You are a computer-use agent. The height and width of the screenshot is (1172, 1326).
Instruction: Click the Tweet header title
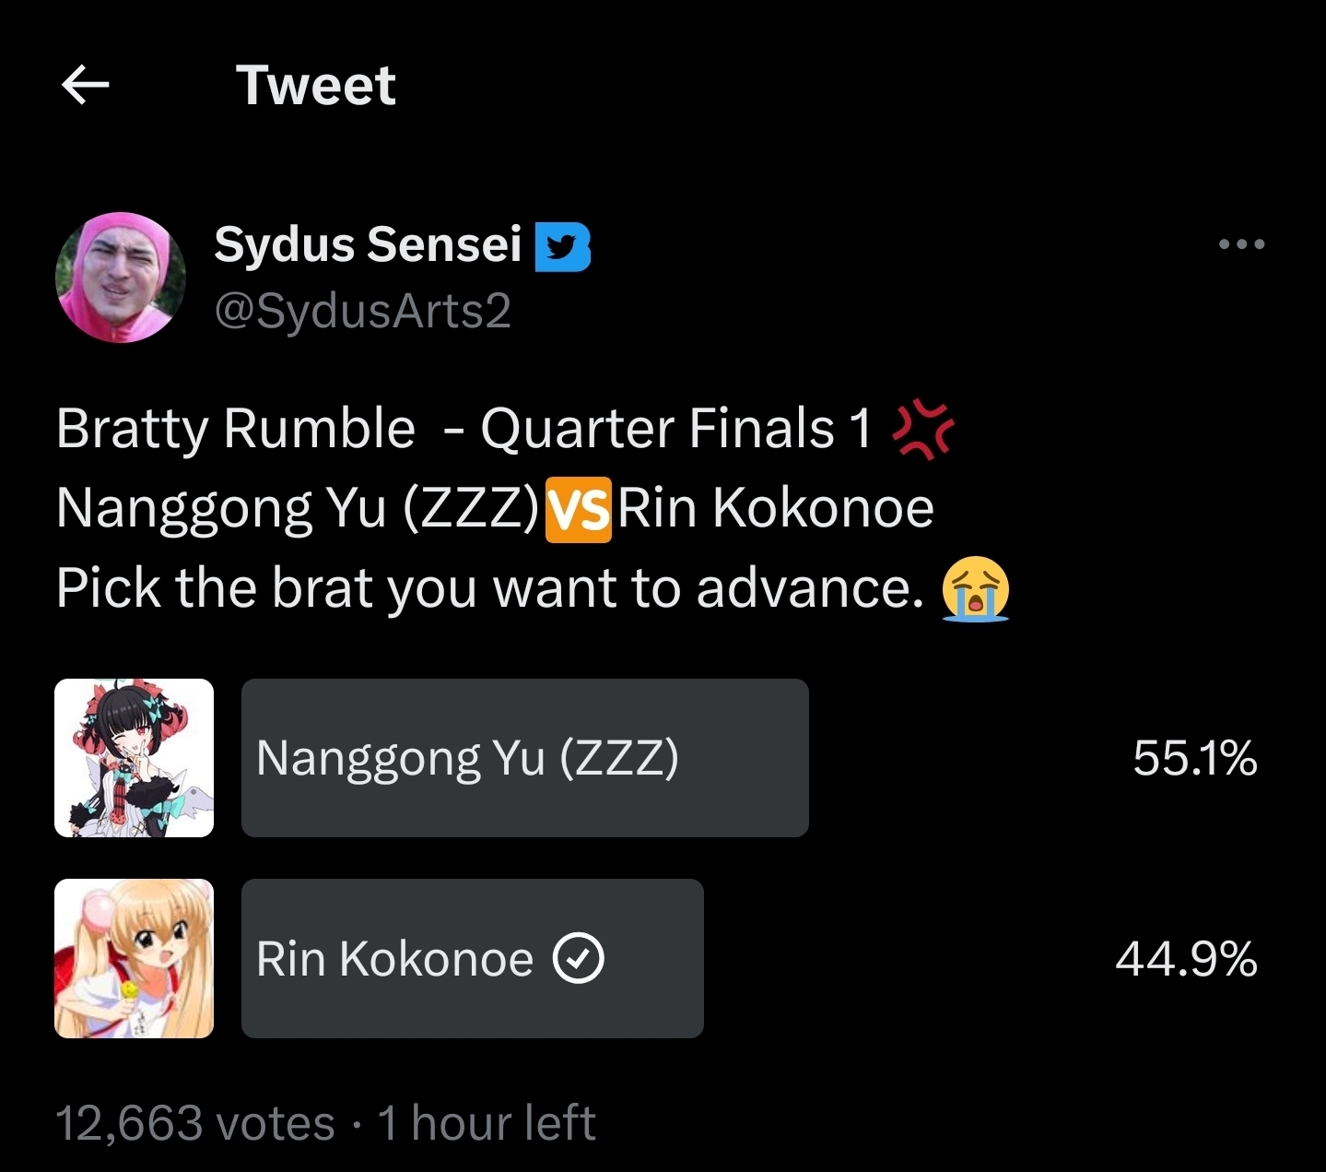pyautogui.click(x=315, y=86)
